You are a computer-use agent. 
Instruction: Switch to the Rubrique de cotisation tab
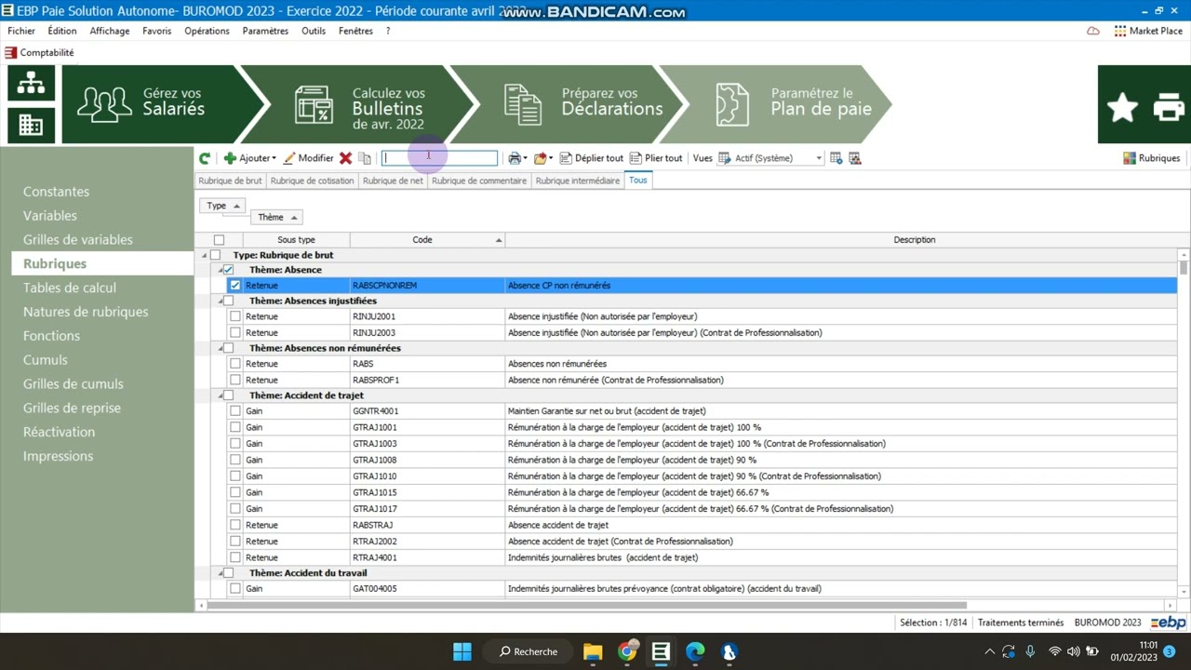click(x=312, y=181)
